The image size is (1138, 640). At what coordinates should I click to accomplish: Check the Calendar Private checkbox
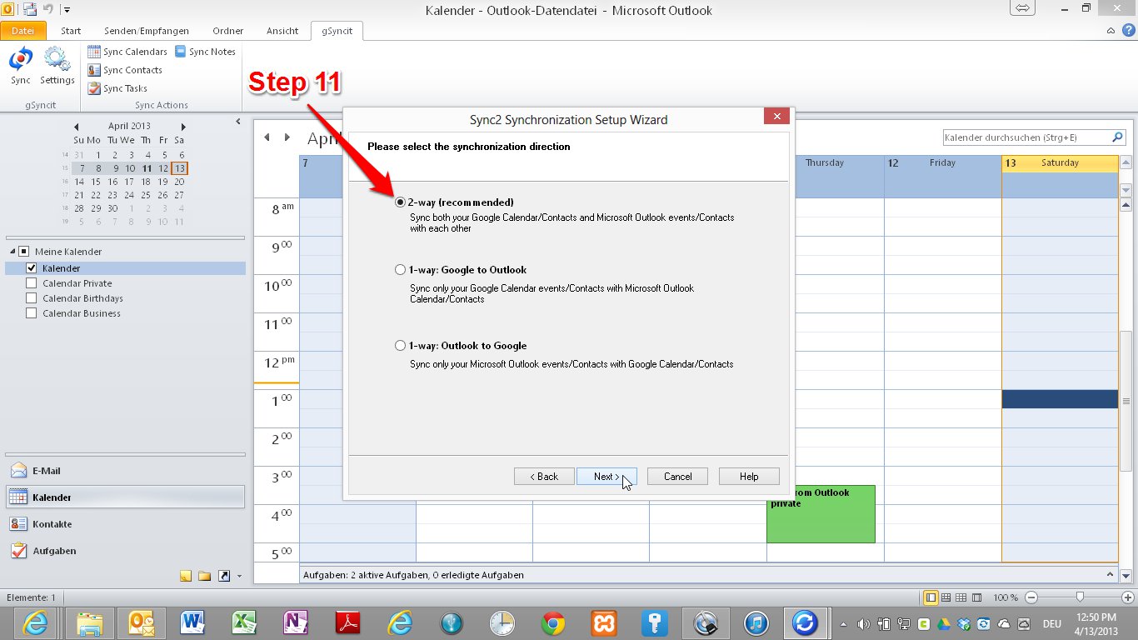coord(32,283)
